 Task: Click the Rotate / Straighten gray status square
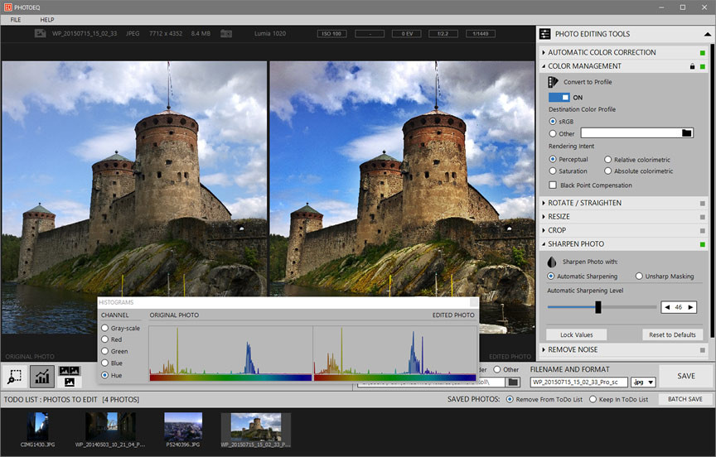pos(702,204)
